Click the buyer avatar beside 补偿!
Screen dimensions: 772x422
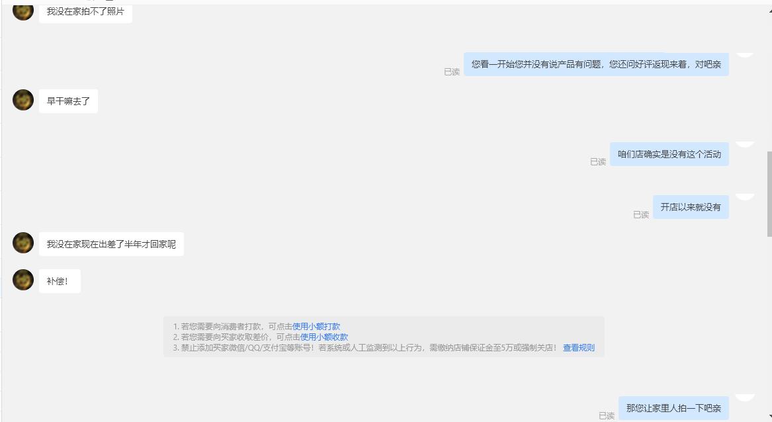(x=22, y=280)
